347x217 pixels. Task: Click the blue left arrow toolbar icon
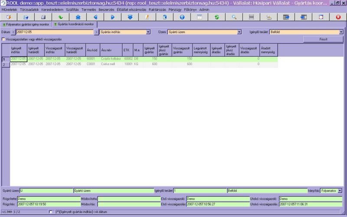click(x=95, y=17)
